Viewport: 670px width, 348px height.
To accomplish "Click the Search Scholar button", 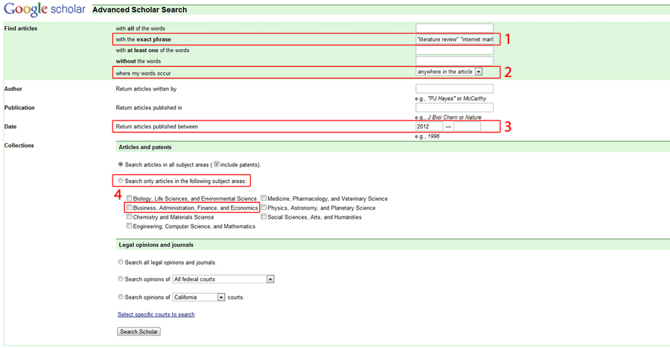I will (139, 332).
